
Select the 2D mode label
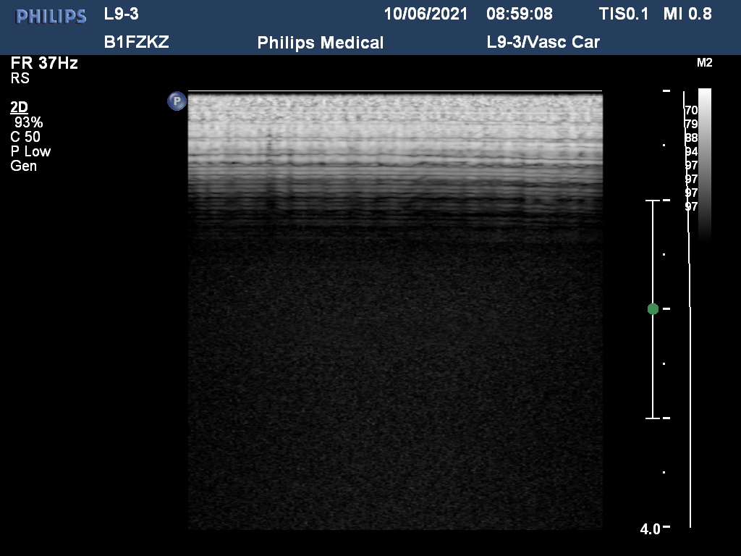[19, 107]
